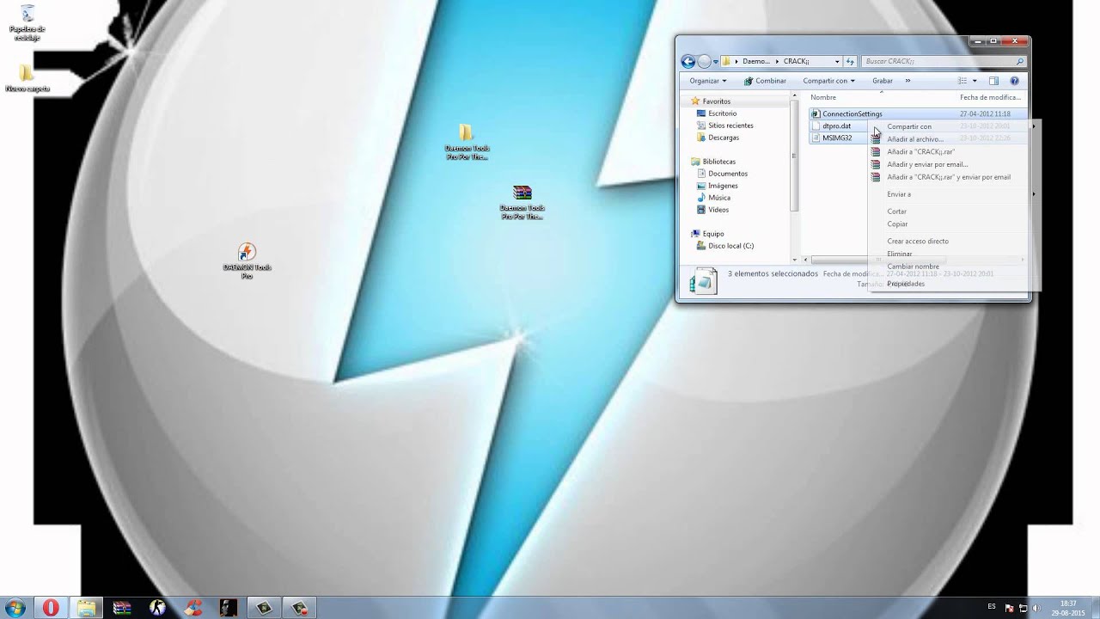Image resolution: width=1100 pixels, height=619 pixels.
Task: Open the Compartir con toolbar dropdown
Action: tap(828, 81)
